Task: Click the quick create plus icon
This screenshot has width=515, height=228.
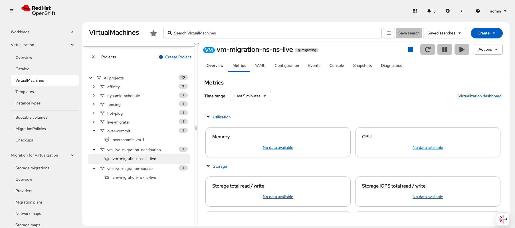Action: pos(448,11)
